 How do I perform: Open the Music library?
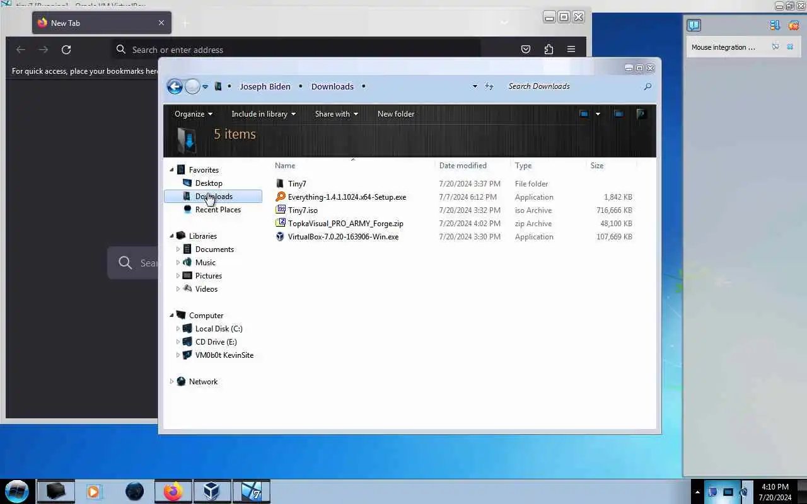(x=205, y=263)
